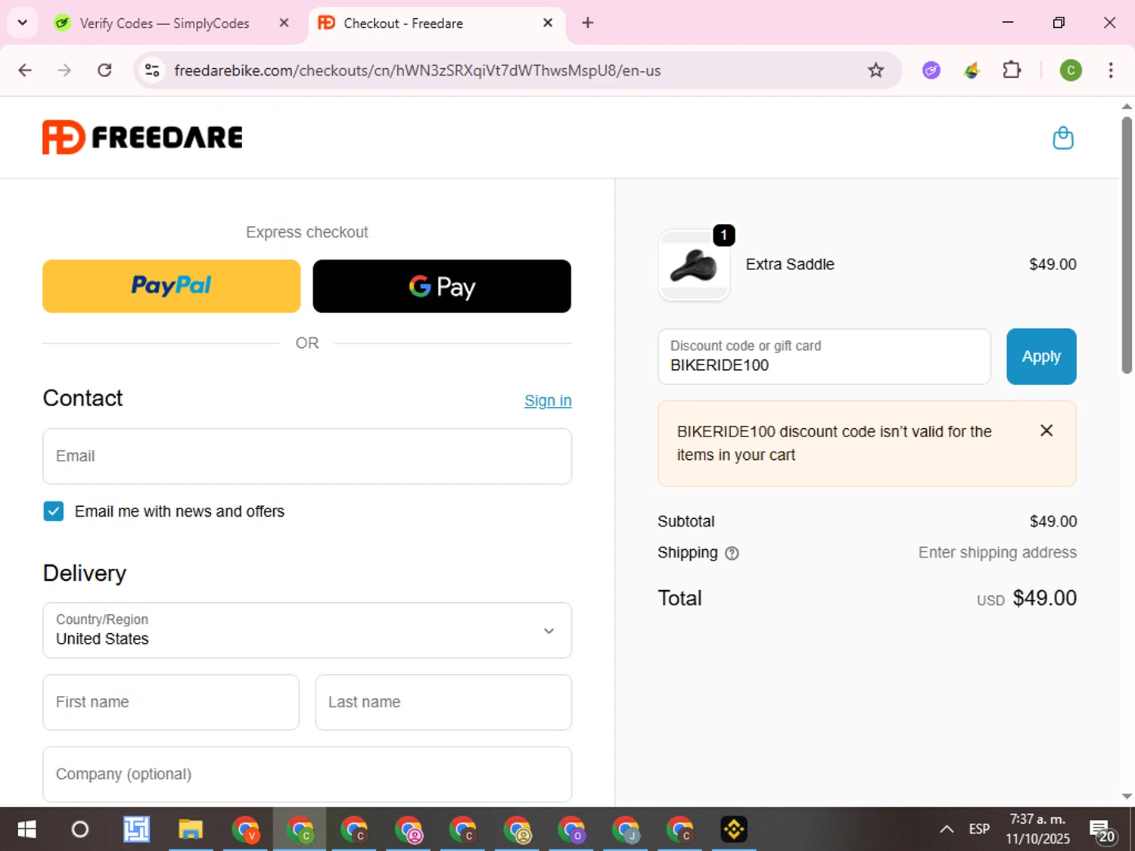Open a new browser tab
The width and height of the screenshot is (1135, 851).
[587, 23]
